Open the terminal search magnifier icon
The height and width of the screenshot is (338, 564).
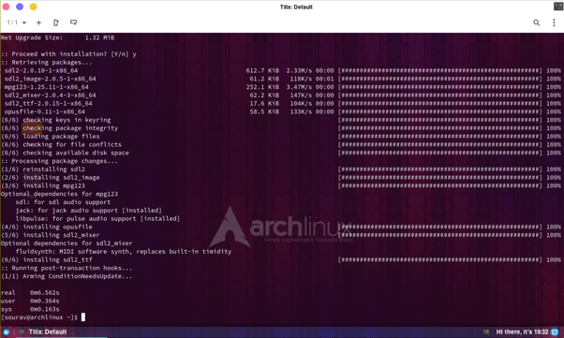[x=536, y=22]
